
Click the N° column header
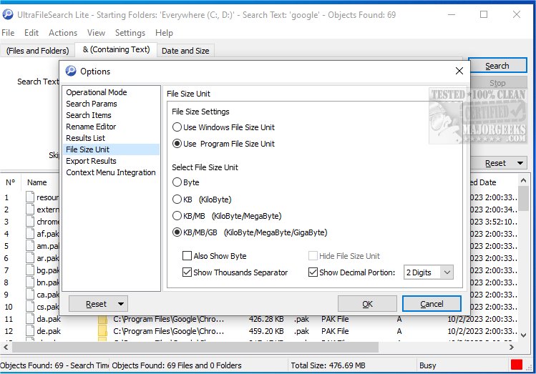point(11,182)
